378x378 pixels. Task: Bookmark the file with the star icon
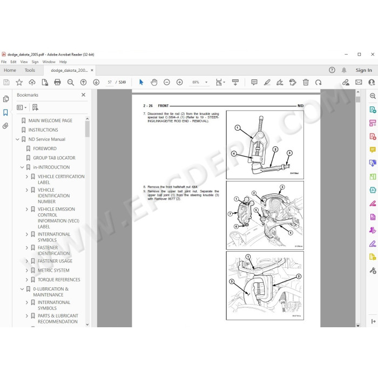pyautogui.click(x=19, y=83)
